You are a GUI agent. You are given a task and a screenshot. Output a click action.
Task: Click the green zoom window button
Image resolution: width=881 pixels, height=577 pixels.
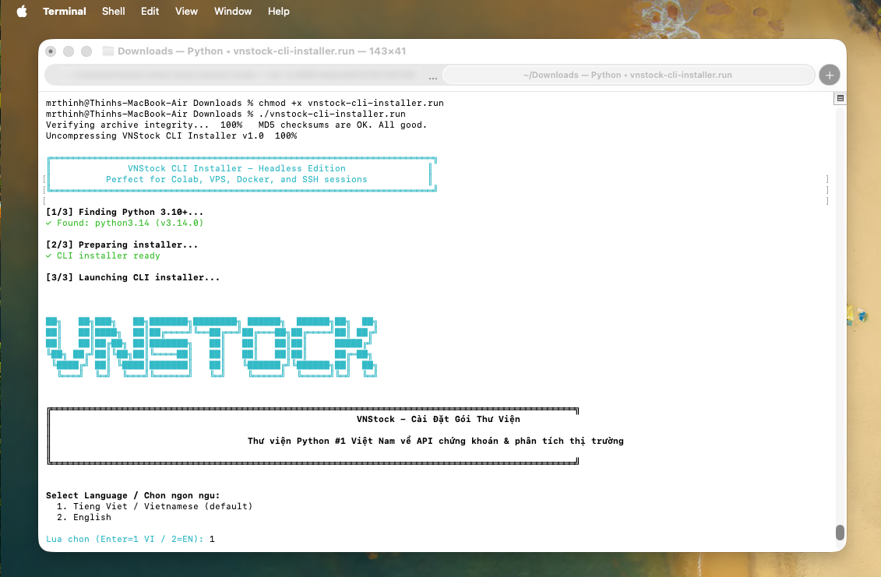(x=86, y=51)
